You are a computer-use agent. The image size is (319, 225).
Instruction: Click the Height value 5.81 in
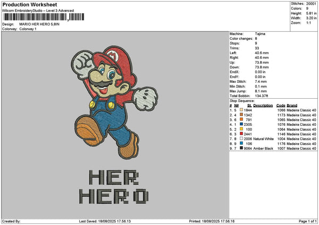tap(311, 13)
